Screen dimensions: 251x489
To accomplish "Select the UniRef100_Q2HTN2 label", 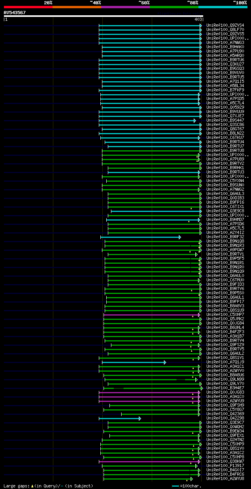I will 225,440.
